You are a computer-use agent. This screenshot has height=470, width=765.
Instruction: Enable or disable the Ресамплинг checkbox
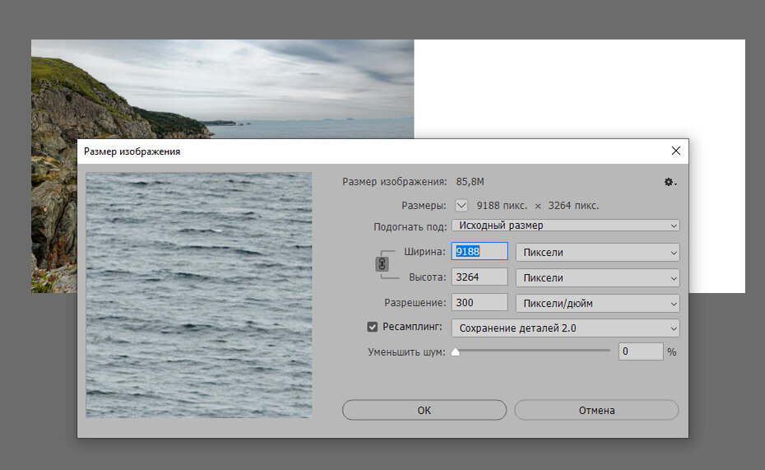point(373,327)
